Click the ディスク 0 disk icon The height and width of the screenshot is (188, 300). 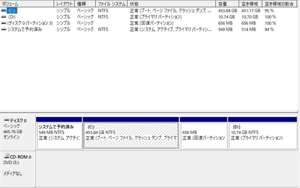pyautogui.click(x=7, y=120)
